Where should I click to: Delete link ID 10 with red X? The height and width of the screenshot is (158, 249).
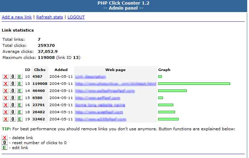pyautogui.click(x=6, y=77)
